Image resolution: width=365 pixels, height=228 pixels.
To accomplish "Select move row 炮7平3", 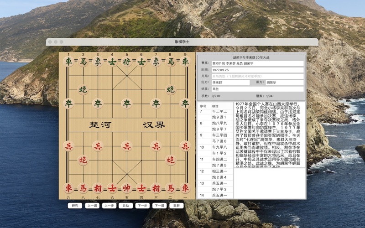I will 215,189.
